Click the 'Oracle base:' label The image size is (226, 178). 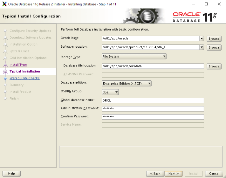point(70,38)
